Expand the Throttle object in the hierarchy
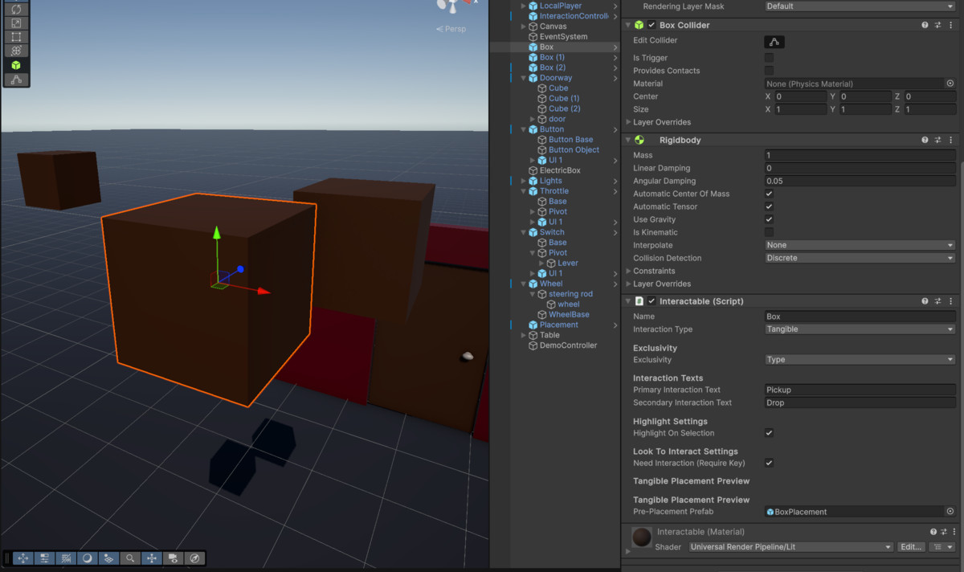 click(x=524, y=190)
